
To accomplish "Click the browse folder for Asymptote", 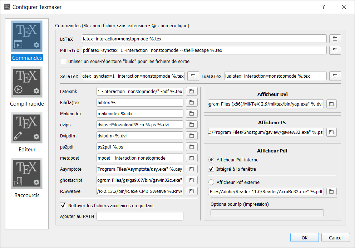I will 192,169.
